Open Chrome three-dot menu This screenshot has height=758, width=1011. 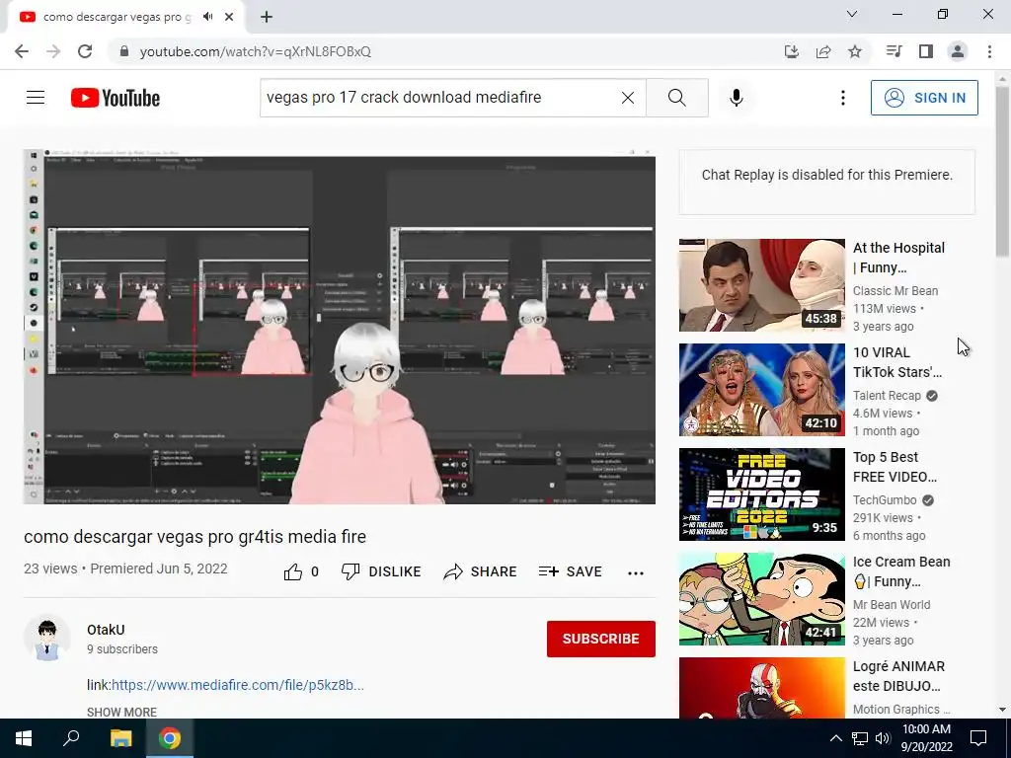[x=989, y=51]
